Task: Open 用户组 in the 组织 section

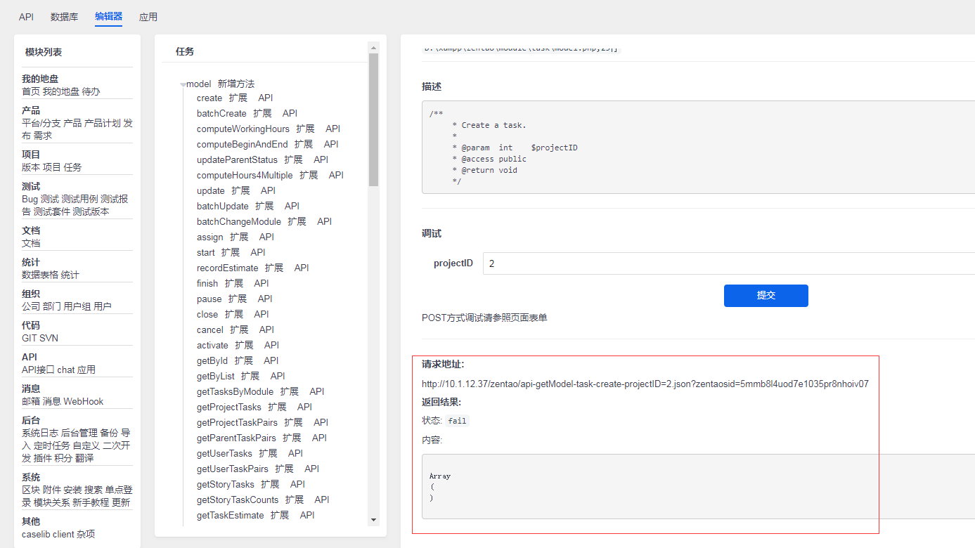Action: [77, 306]
